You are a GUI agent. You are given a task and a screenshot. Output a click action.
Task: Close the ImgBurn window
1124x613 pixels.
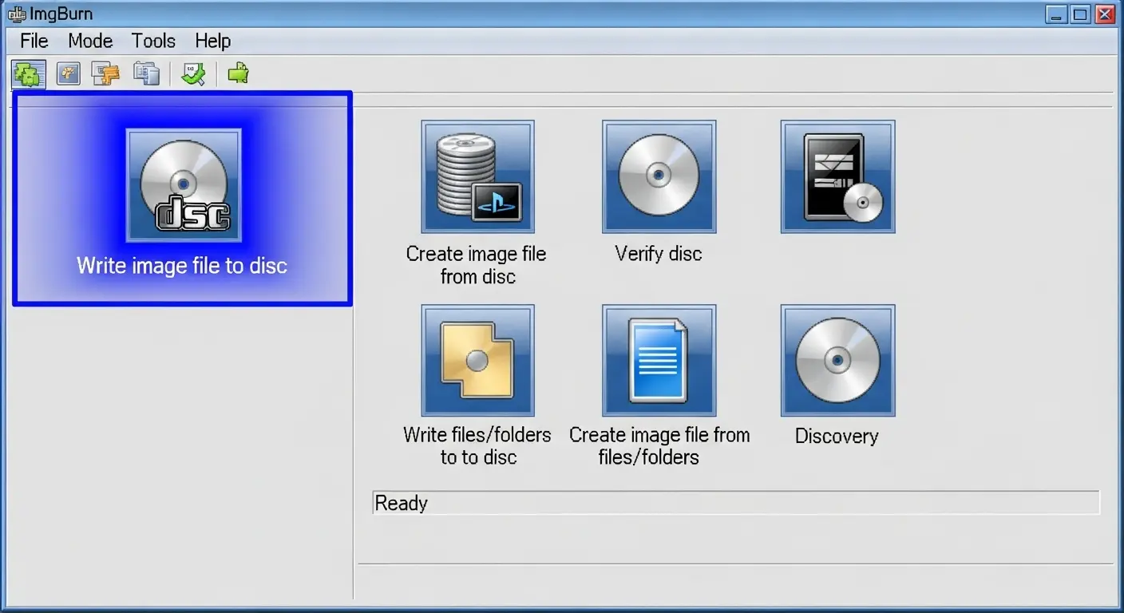(1105, 14)
